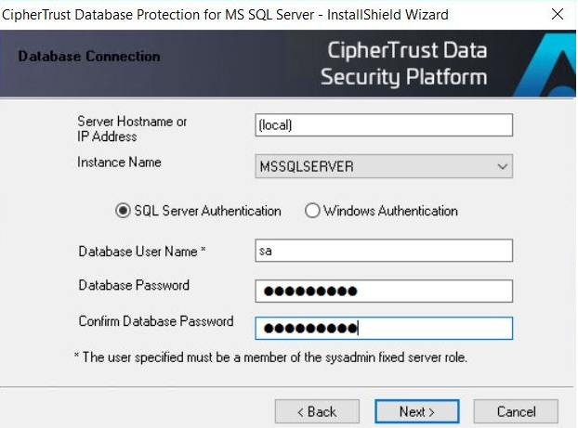Click the Instance Name label

click(119, 162)
